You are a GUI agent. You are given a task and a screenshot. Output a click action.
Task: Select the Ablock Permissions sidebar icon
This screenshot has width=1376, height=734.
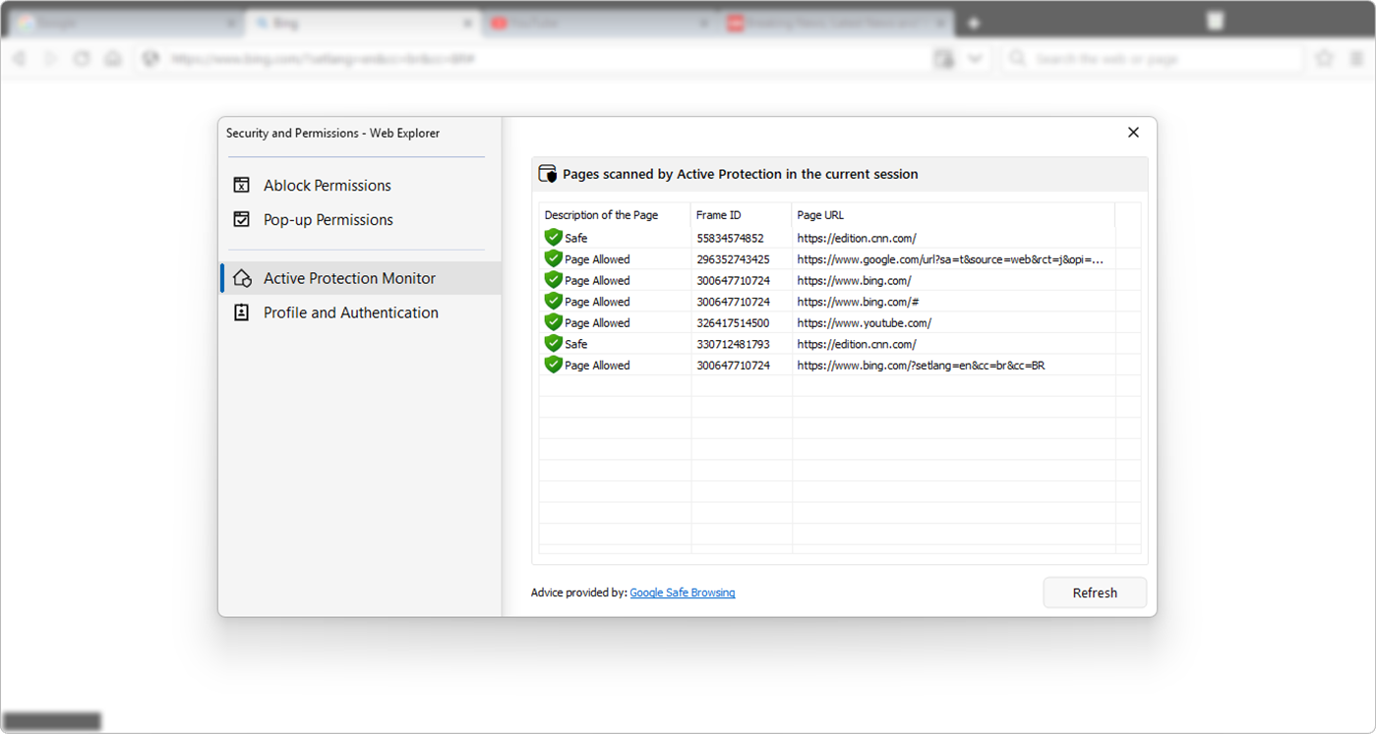click(241, 185)
